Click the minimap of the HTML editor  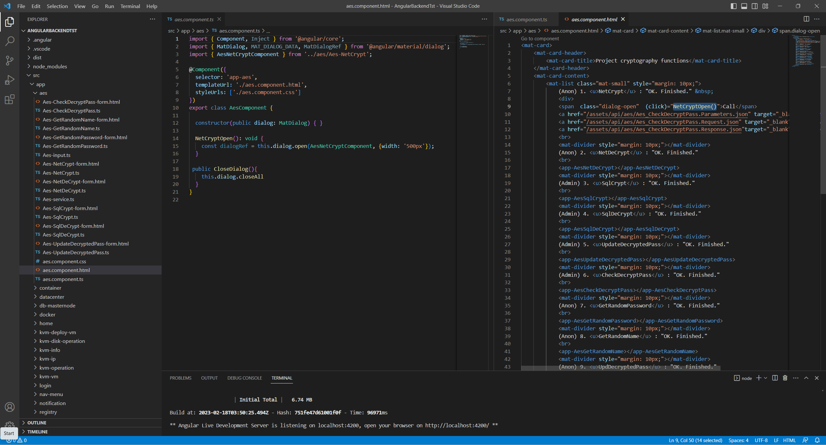[x=805, y=52]
